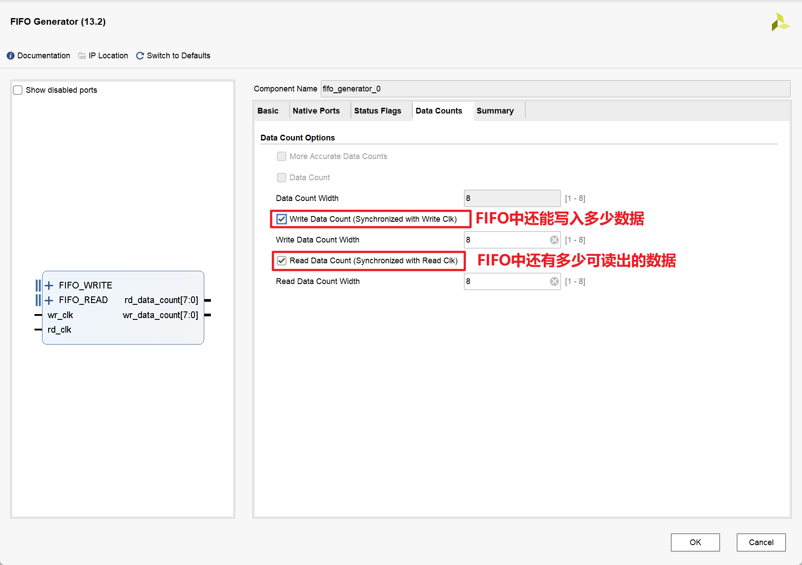The height and width of the screenshot is (565, 802).
Task: Click the wr_clk port label
Action: click(60, 315)
